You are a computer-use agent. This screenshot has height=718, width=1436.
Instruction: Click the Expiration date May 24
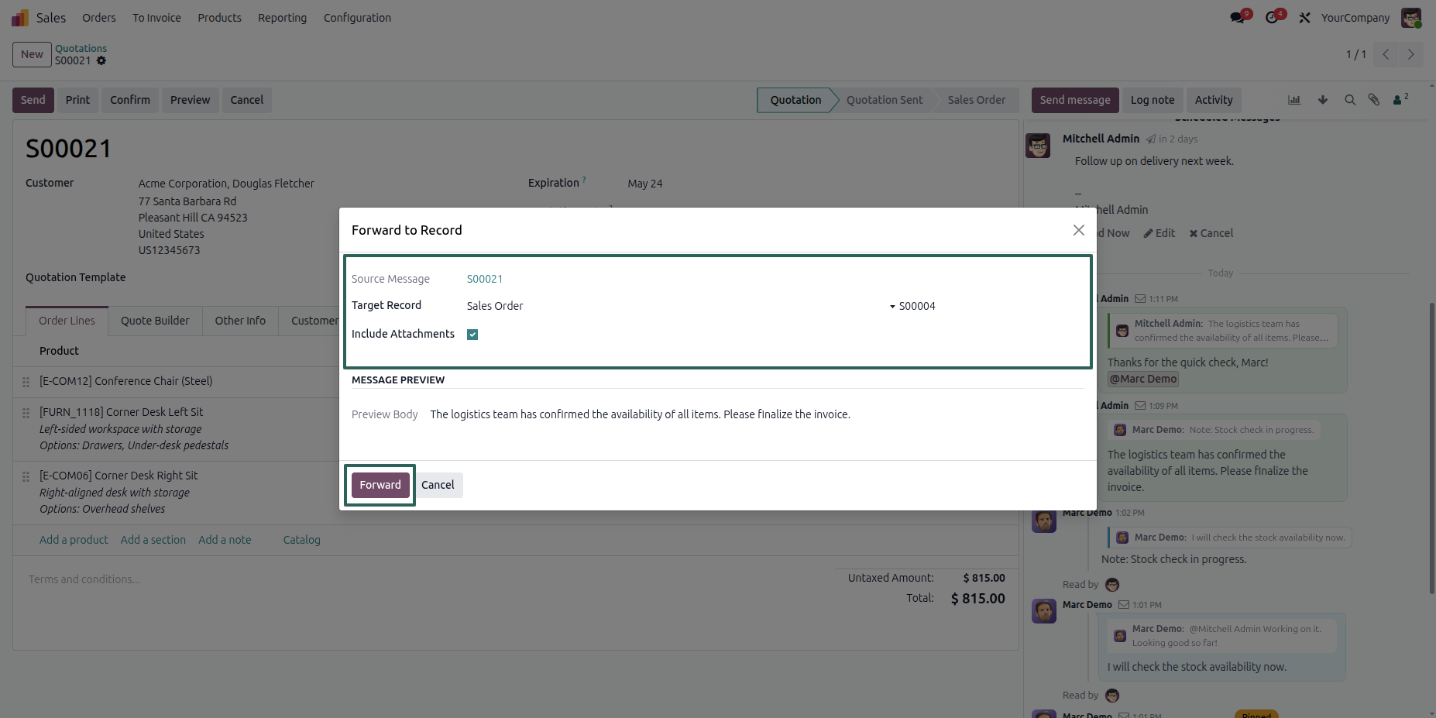645,184
